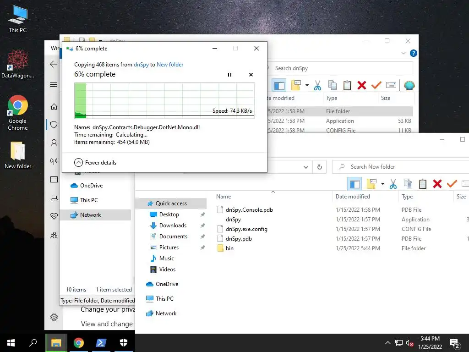469x352 pixels.
Task: Open Documents in New folder sidebar
Action: pyautogui.click(x=173, y=236)
